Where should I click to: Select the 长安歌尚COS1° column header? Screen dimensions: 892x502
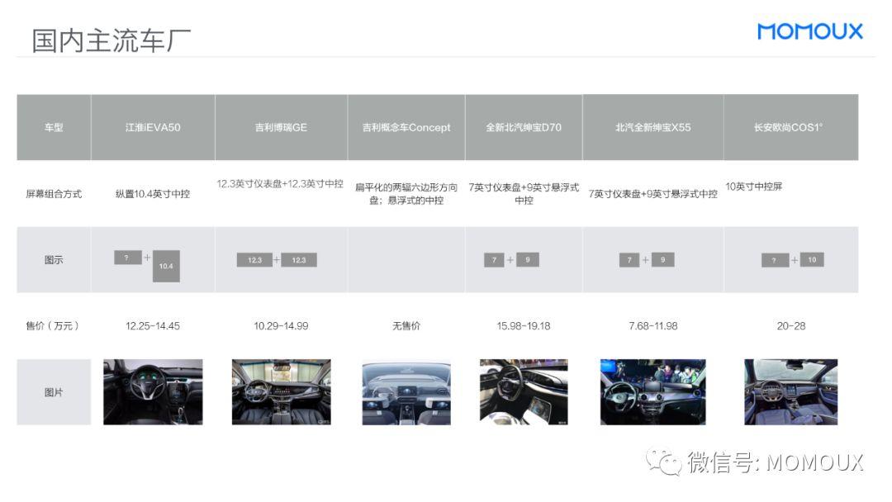[x=790, y=127]
